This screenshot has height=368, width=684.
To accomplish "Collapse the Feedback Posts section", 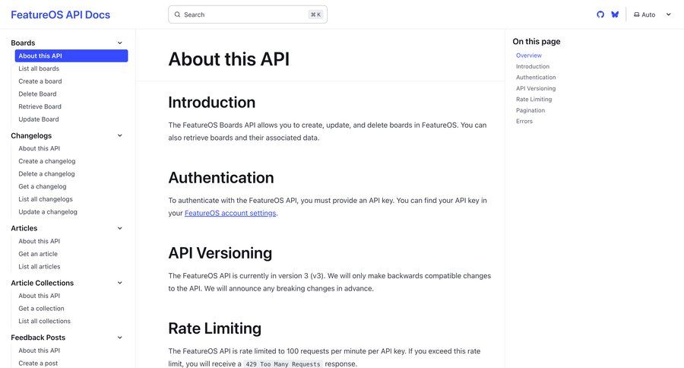I will point(120,338).
